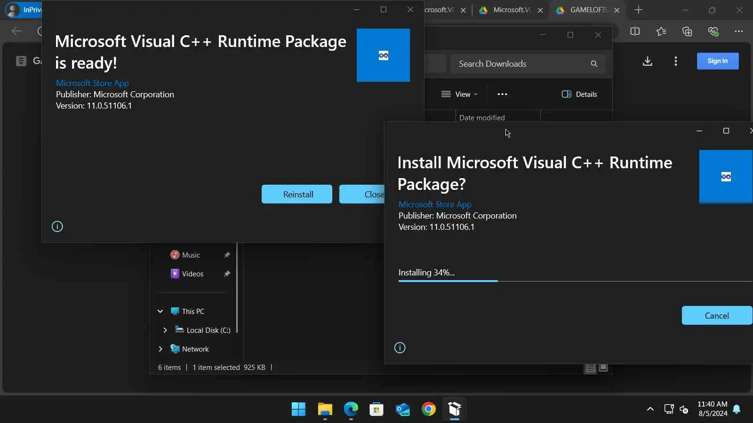Open Browser essentials heart icon
Viewport: 753px width, 423px height.
tap(713, 31)
